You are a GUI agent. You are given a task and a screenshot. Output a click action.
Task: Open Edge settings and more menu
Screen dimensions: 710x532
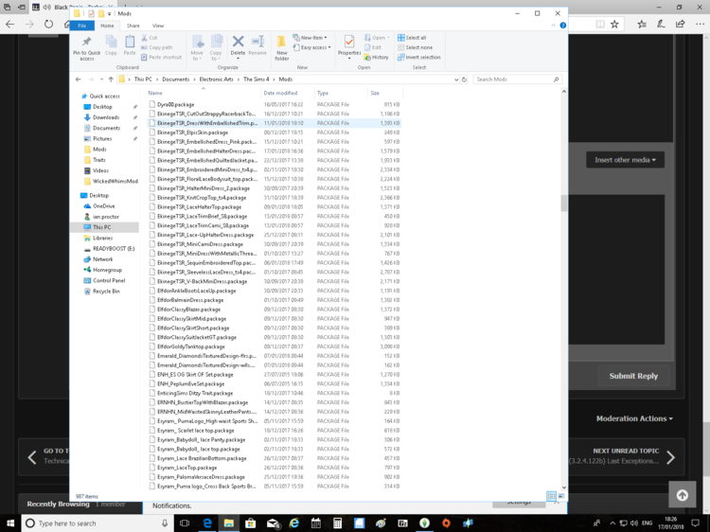tap(700, 25)
